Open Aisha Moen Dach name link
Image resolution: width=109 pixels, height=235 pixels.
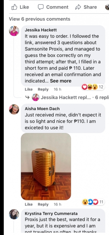pos(42,108)
